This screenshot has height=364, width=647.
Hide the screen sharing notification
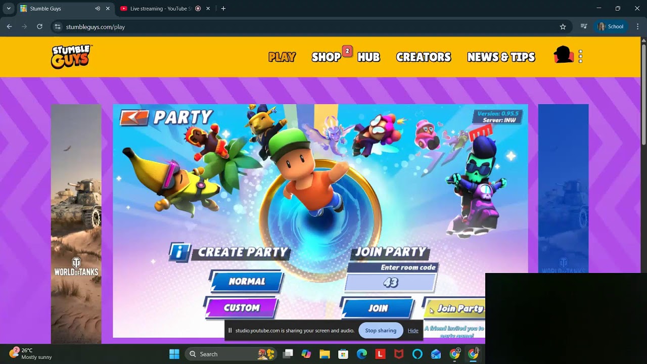click(413, 331)
